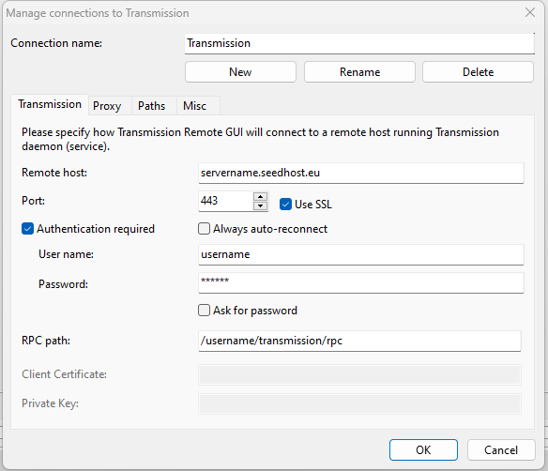Image resolution: width=548 pixels, height=471 pixels.
Task: Cancel the connection dialog
Action: click(501, 450)
